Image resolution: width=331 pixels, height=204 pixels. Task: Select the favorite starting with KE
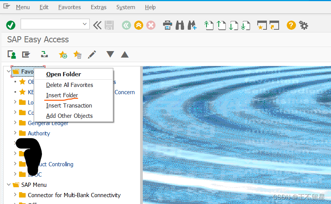[31, 92]
